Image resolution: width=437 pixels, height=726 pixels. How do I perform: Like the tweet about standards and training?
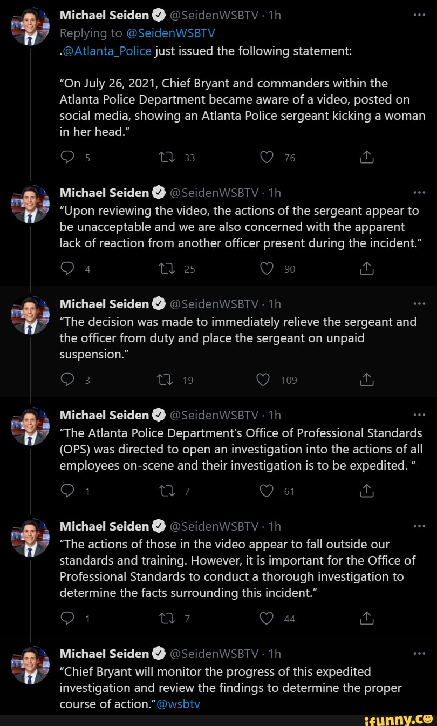click(266, 619)
